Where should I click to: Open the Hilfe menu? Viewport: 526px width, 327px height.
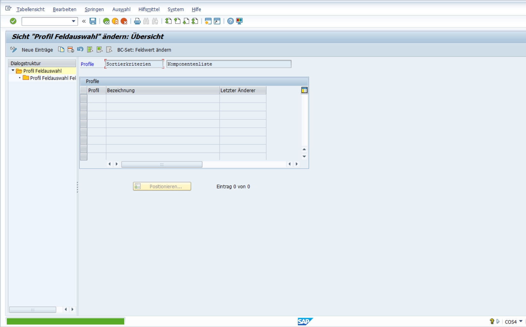[x=196, y=9]
